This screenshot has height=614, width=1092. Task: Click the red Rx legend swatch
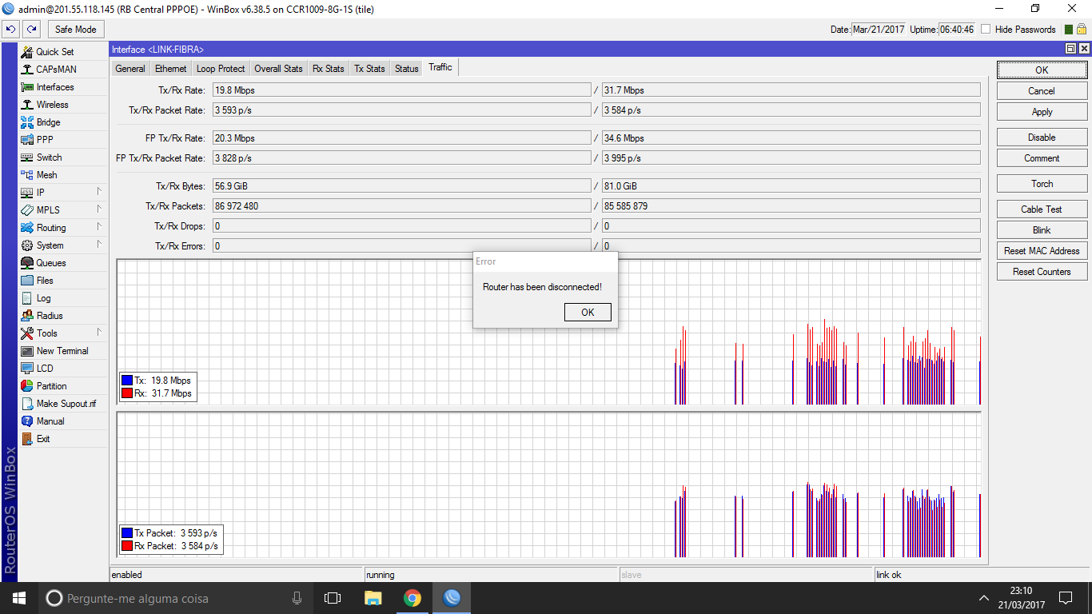point(127,393)
